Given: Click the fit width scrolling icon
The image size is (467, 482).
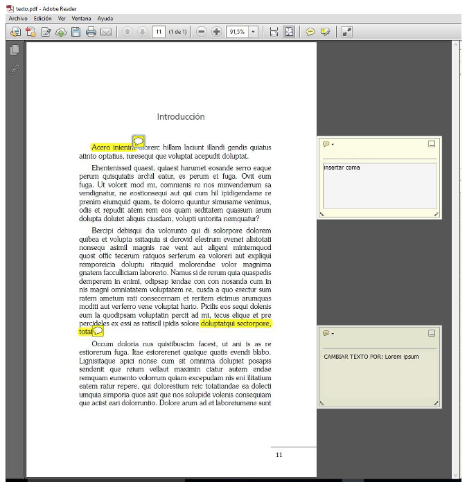Looking at the screenshot, I should tap(274, 32).
